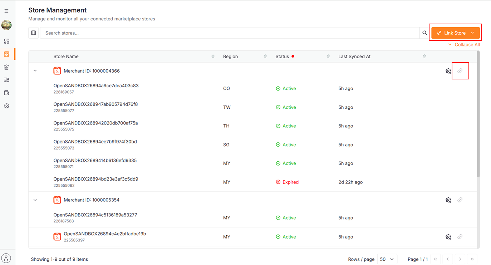491x265 pixels.
Task: Click link icon for Merchant ID 1000005354
Action: pyautogui.click(x=460, y=200)
